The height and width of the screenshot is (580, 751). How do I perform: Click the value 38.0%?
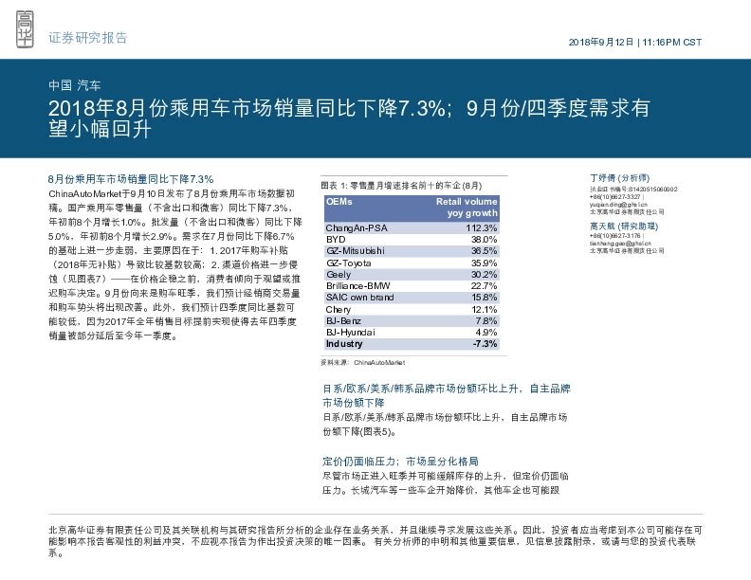coord(484,239)
